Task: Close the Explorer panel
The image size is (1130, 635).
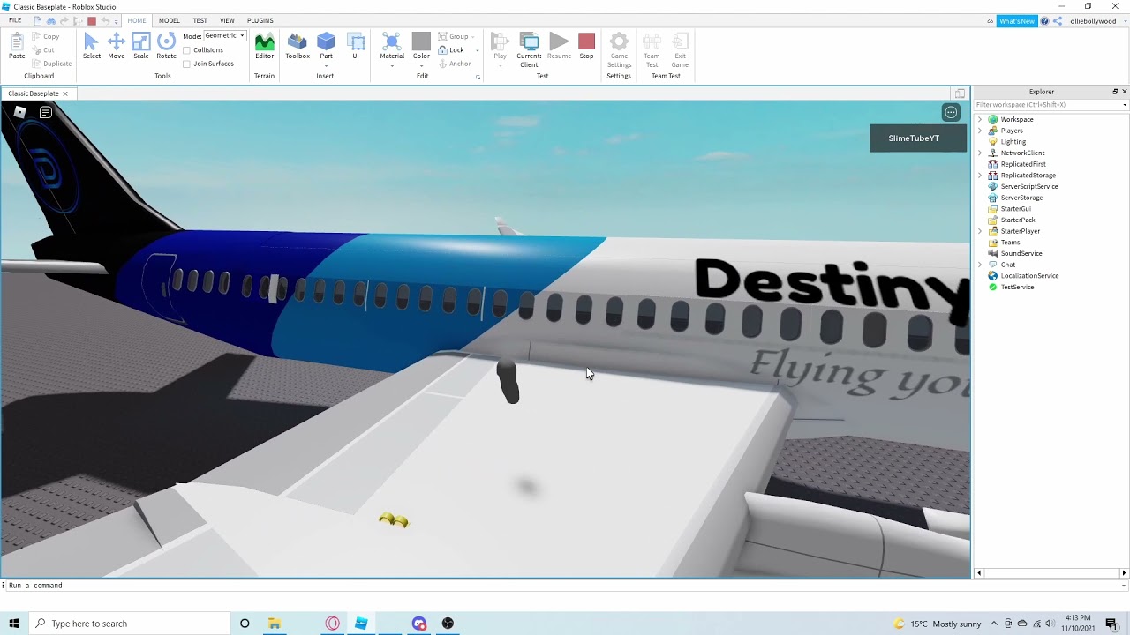Action: click(x=1124, y=92)
